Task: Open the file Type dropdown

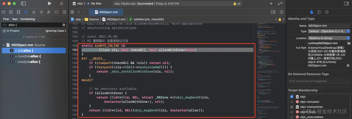Action: coord(329,31)
